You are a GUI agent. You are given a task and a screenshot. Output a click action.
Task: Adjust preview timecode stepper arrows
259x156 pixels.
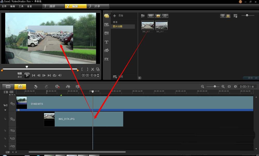pos(98,75)
